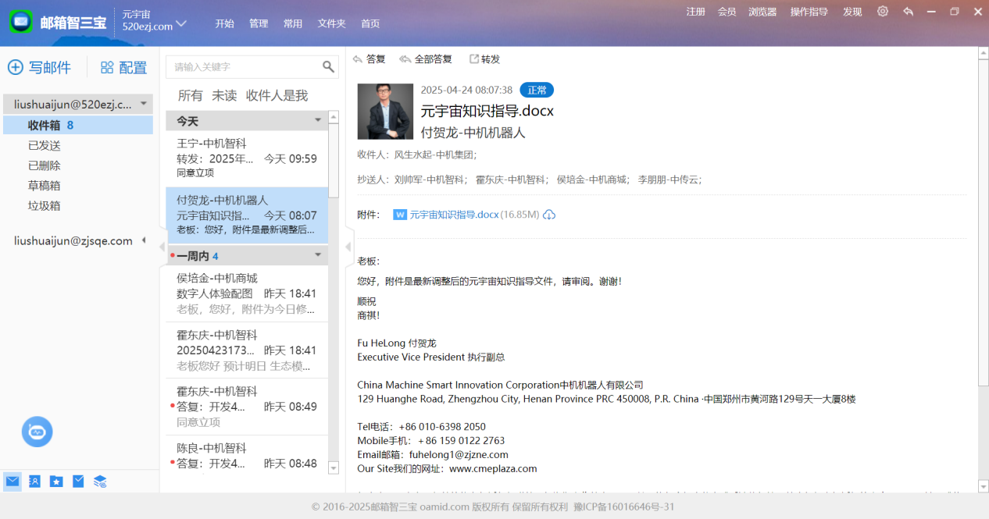Screen dimensions: 989x519
Task: Click the search magnifier icon
Action: pyautogui.click(x=329, y=67)
